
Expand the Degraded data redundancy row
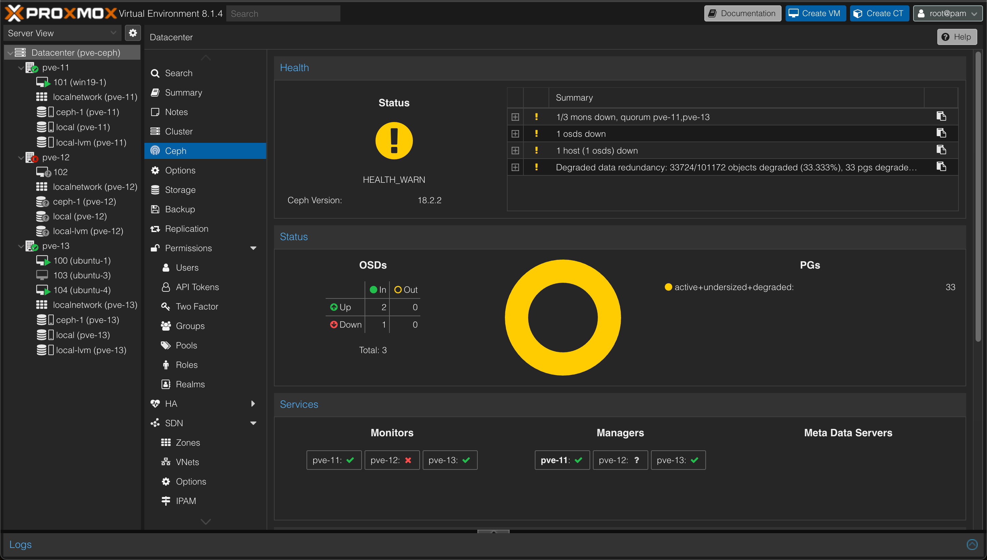[515, 167]
